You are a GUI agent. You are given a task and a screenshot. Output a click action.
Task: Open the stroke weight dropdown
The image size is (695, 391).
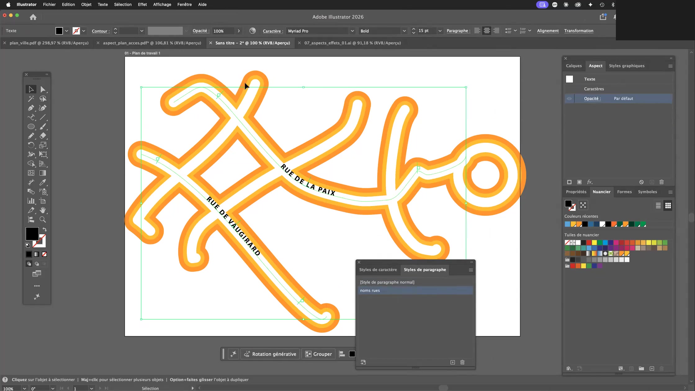click(x=142, y=31)
